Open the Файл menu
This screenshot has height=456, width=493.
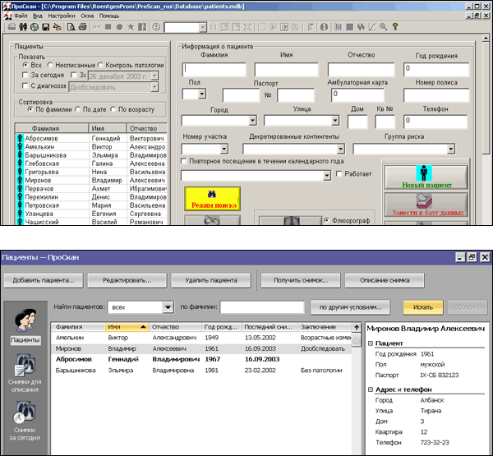pos(21,16)
